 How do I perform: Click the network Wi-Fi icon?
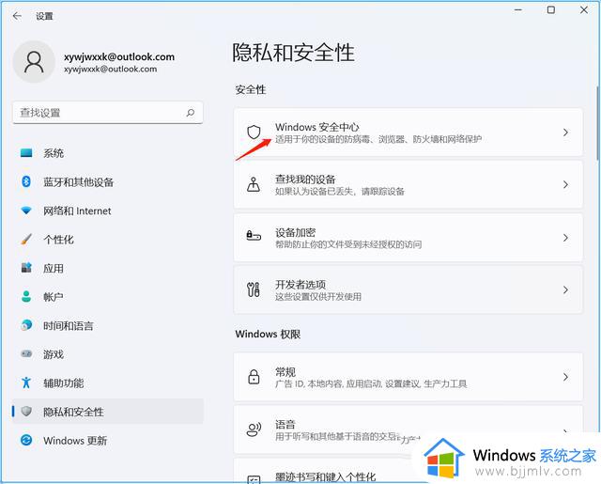26,211
